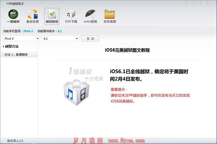
Task: Open the title bar dropdown menu arrow
Action: point(189,4)
